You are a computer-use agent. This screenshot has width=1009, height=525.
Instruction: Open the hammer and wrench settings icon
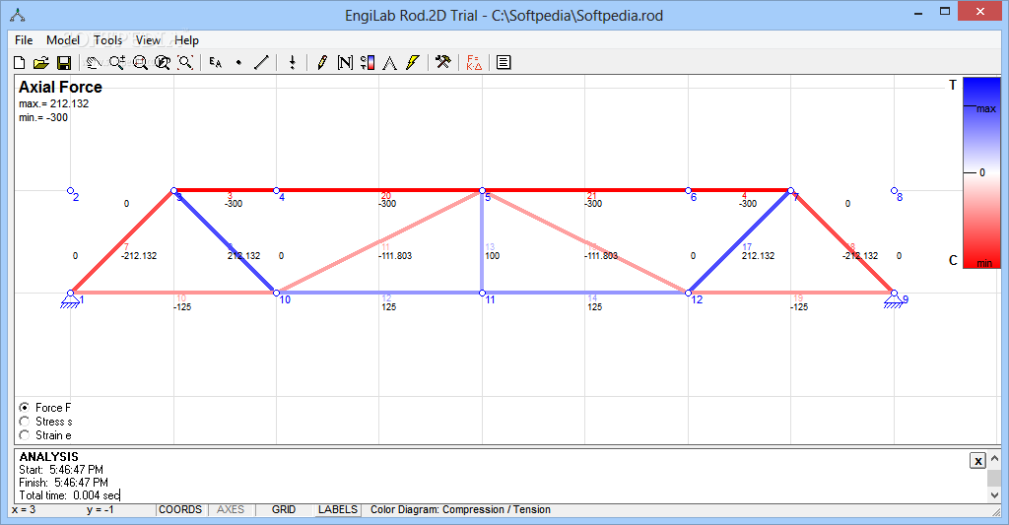pos(442,62)
